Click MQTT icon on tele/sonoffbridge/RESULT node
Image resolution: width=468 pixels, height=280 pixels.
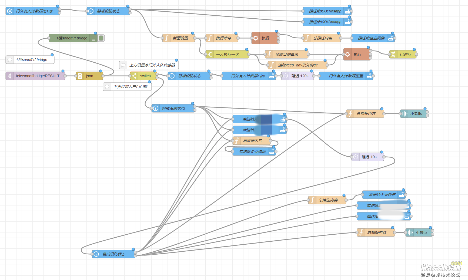[x=10, y=76]
